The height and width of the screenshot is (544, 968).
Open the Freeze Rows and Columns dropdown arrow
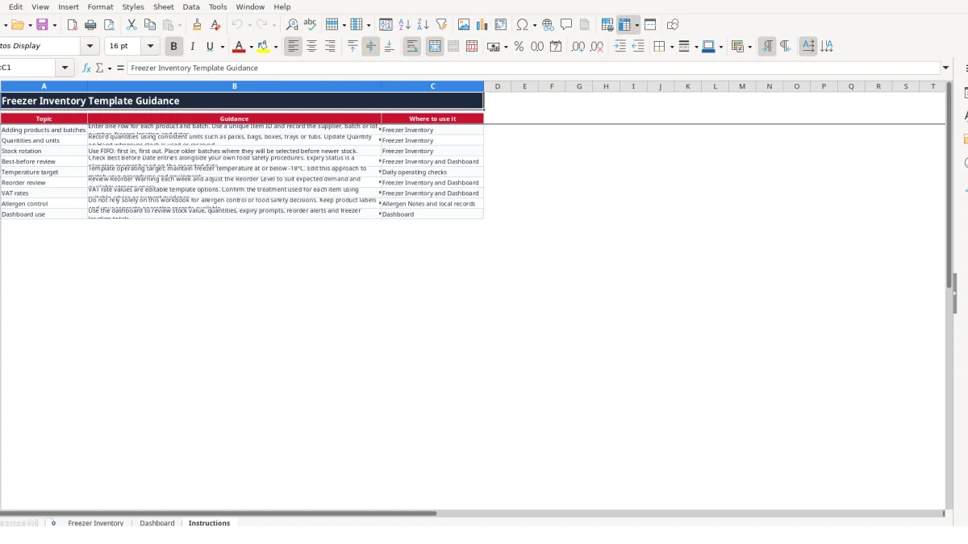(x=637, y=25)
